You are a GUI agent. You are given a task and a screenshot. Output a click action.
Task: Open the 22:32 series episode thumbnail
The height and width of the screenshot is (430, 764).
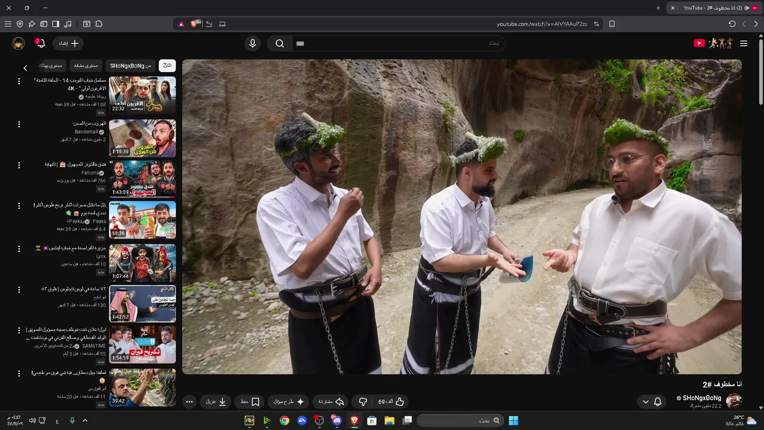pyautogui.click(x=143, y=95)
